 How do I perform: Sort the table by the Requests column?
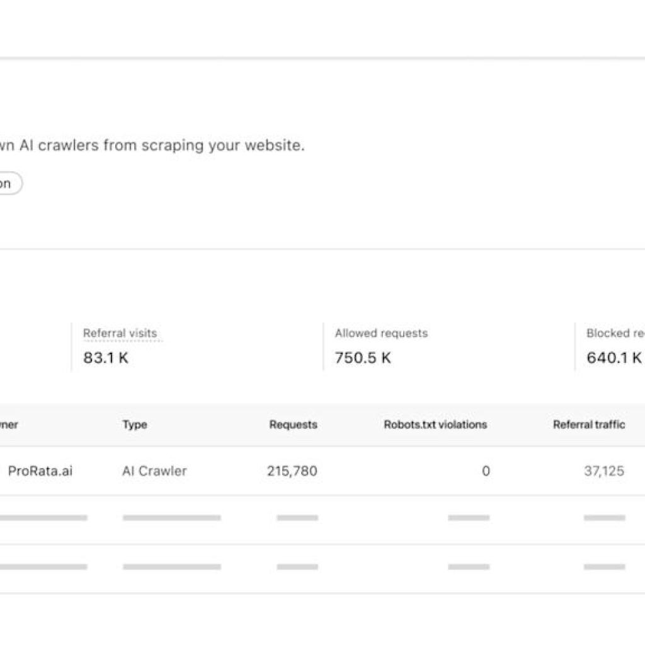293,425
